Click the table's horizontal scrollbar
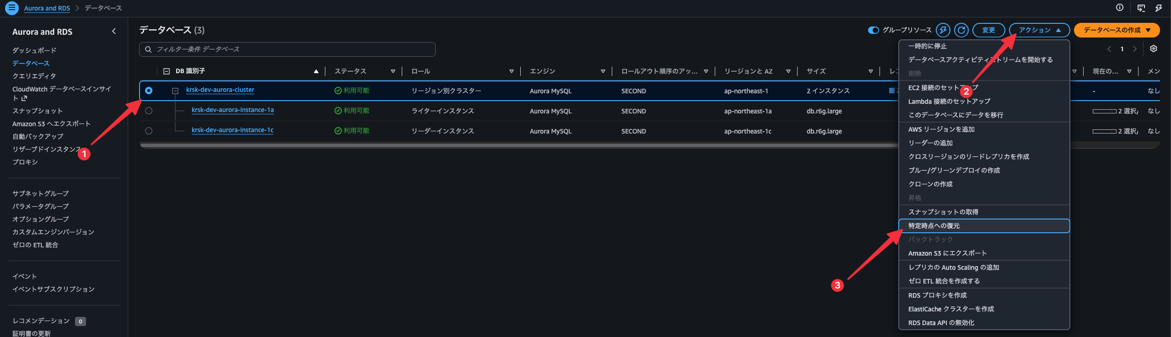 (519, 146)
